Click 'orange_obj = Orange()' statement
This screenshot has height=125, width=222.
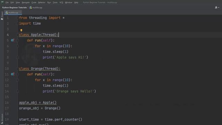[x=40, y=108]
